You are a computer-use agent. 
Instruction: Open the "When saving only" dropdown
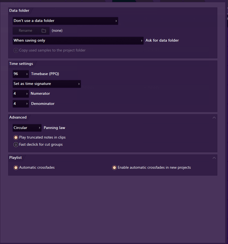(78, 41)
